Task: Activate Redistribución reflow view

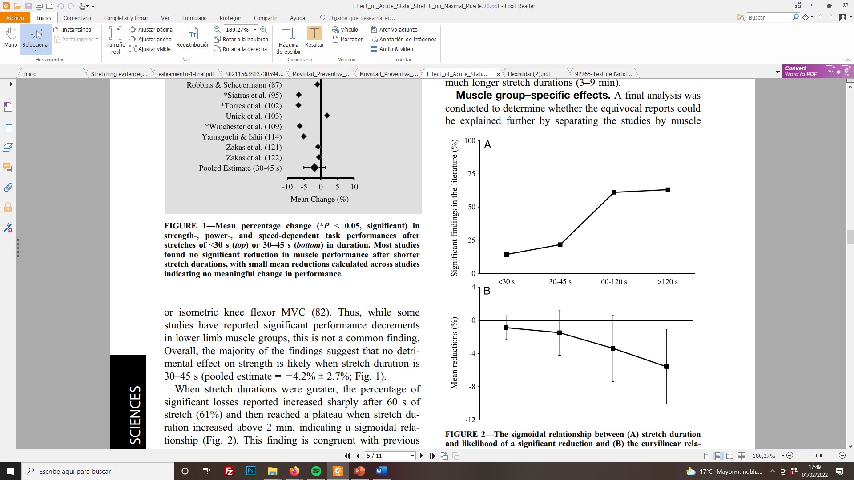Action: tap(193, 37)
